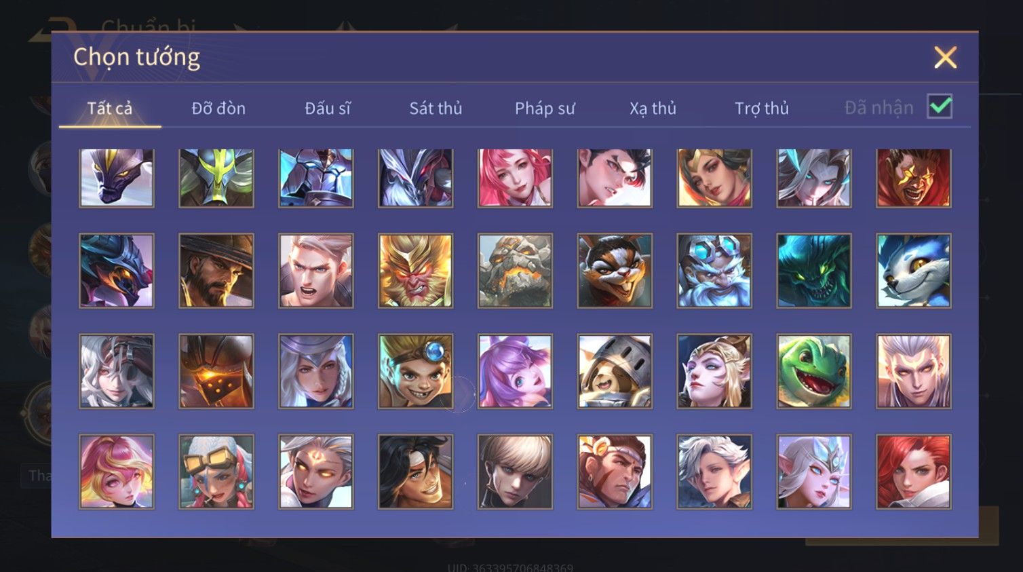Show the Pháp sư heroes tab
The image size is (1023, 572).
point(545,108)
